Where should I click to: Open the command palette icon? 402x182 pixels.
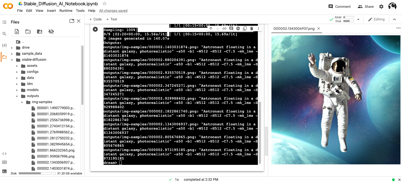tap(4, 162)
